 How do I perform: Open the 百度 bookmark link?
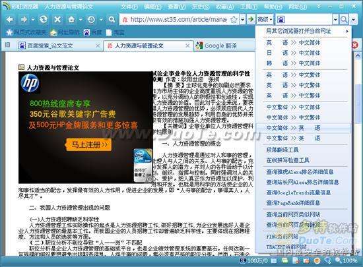coord(92,32)
